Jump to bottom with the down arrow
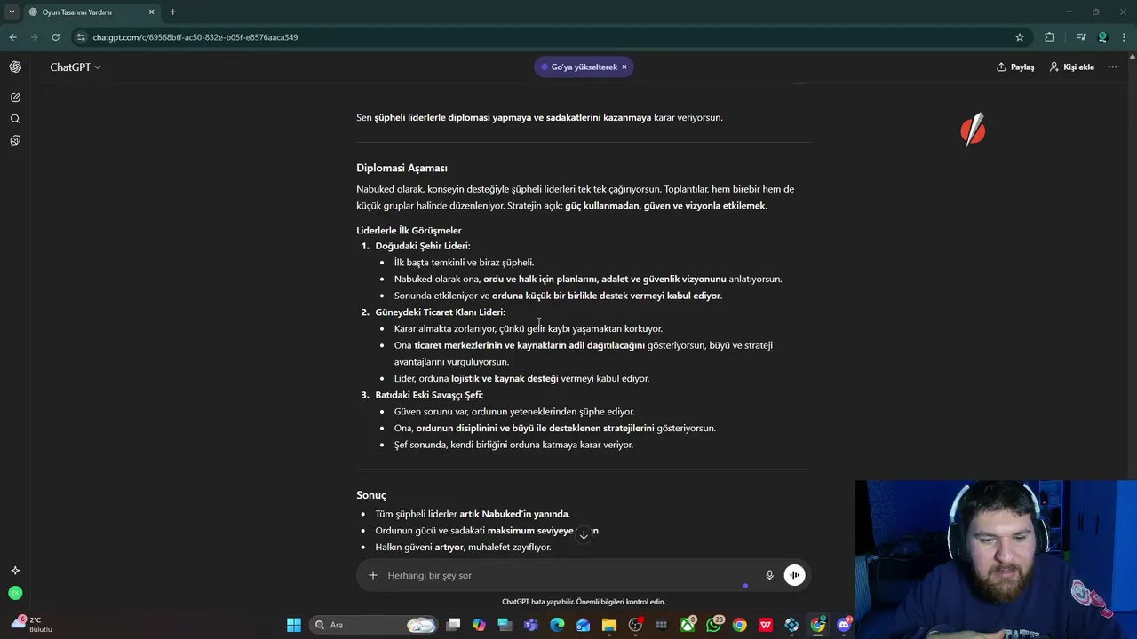The height and width of the screenshot is (639, 1137). click(x=584, y=534)
